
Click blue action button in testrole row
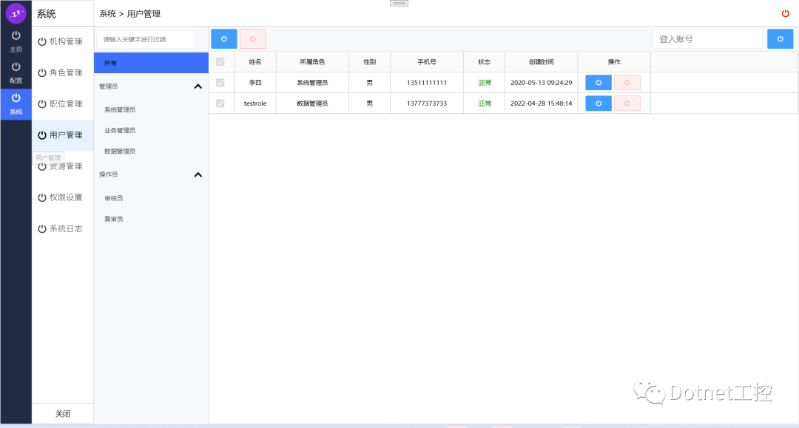pos(599,103)
